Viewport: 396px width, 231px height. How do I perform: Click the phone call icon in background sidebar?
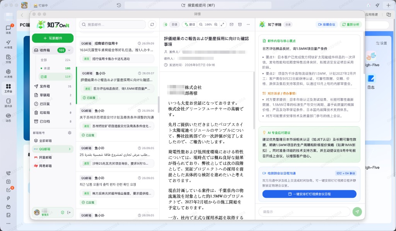pyautogui.click(x=9, y=173)
